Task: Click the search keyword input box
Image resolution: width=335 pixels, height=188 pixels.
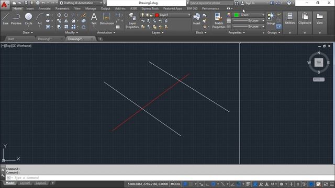Action: [x=211, y=3]
